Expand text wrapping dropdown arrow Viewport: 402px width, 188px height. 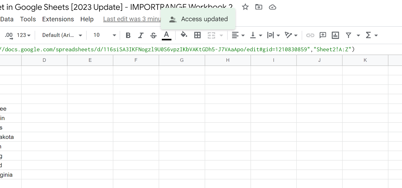tap(278, 35)
